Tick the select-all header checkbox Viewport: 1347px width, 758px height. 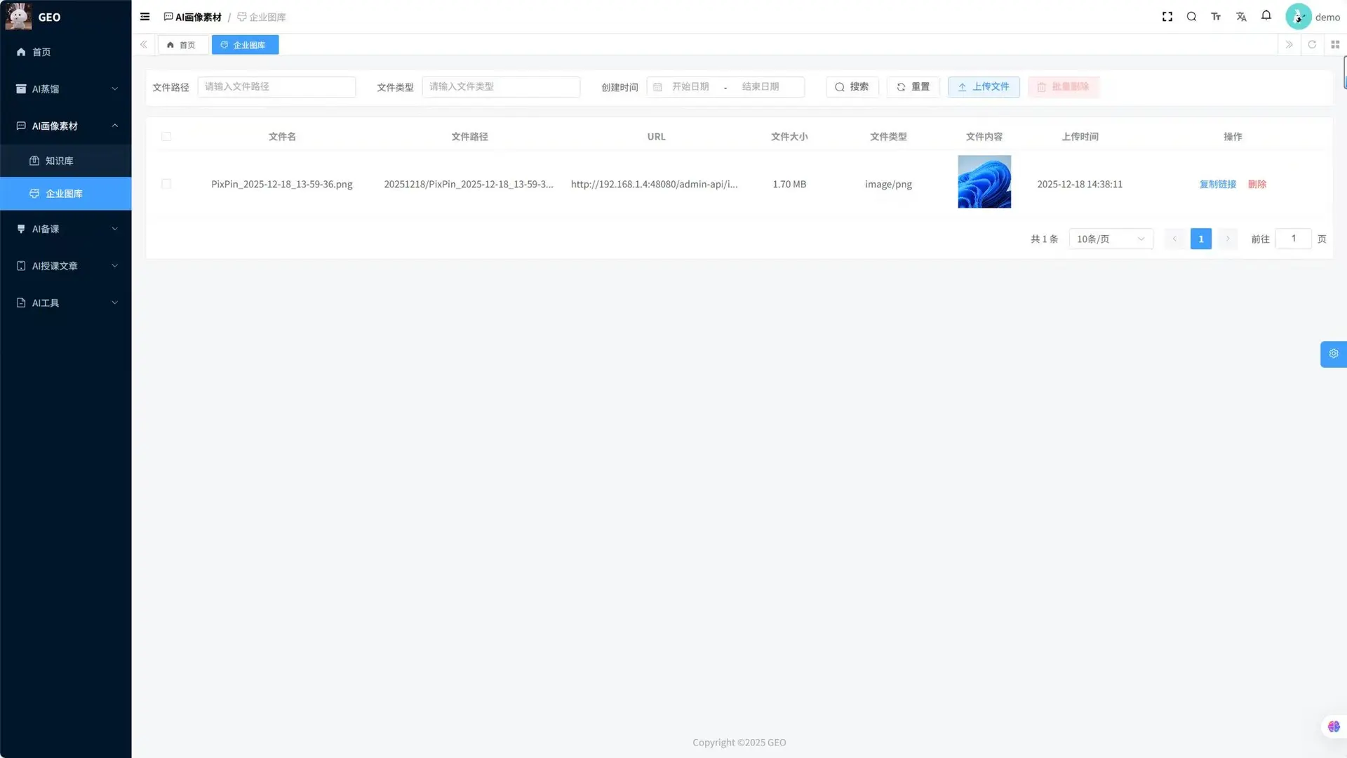pos(166,137)
